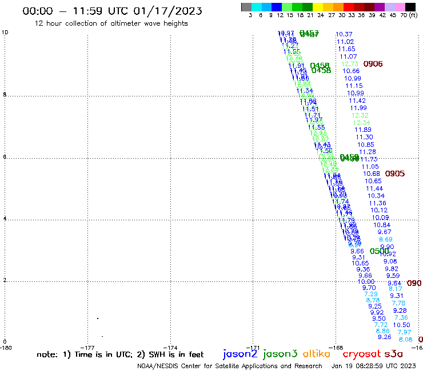
Task: Click the 0500 jason3 time marker
Action: tap(379, 251)
